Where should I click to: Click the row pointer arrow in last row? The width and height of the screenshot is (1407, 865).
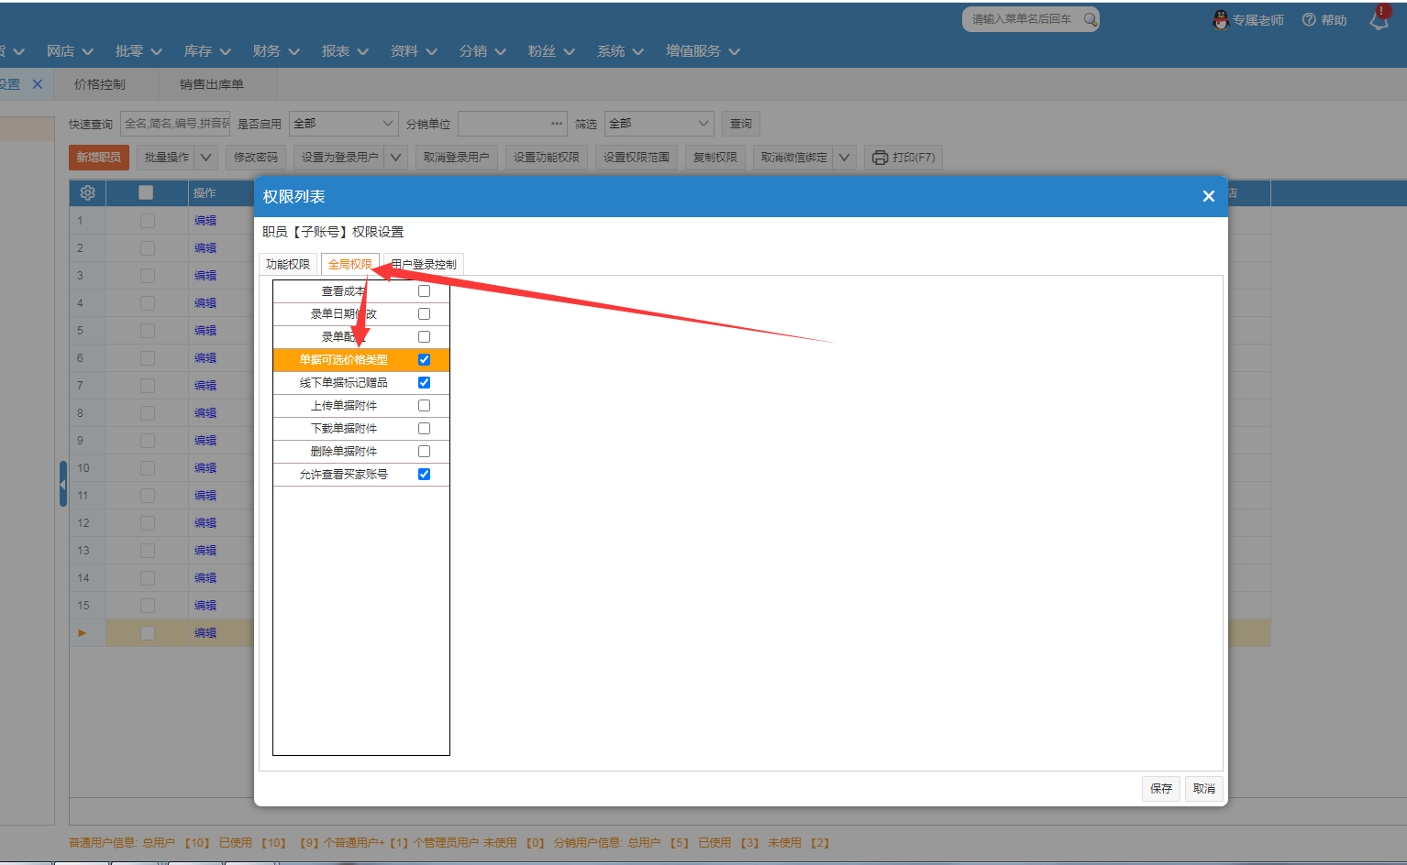point(82,633)
